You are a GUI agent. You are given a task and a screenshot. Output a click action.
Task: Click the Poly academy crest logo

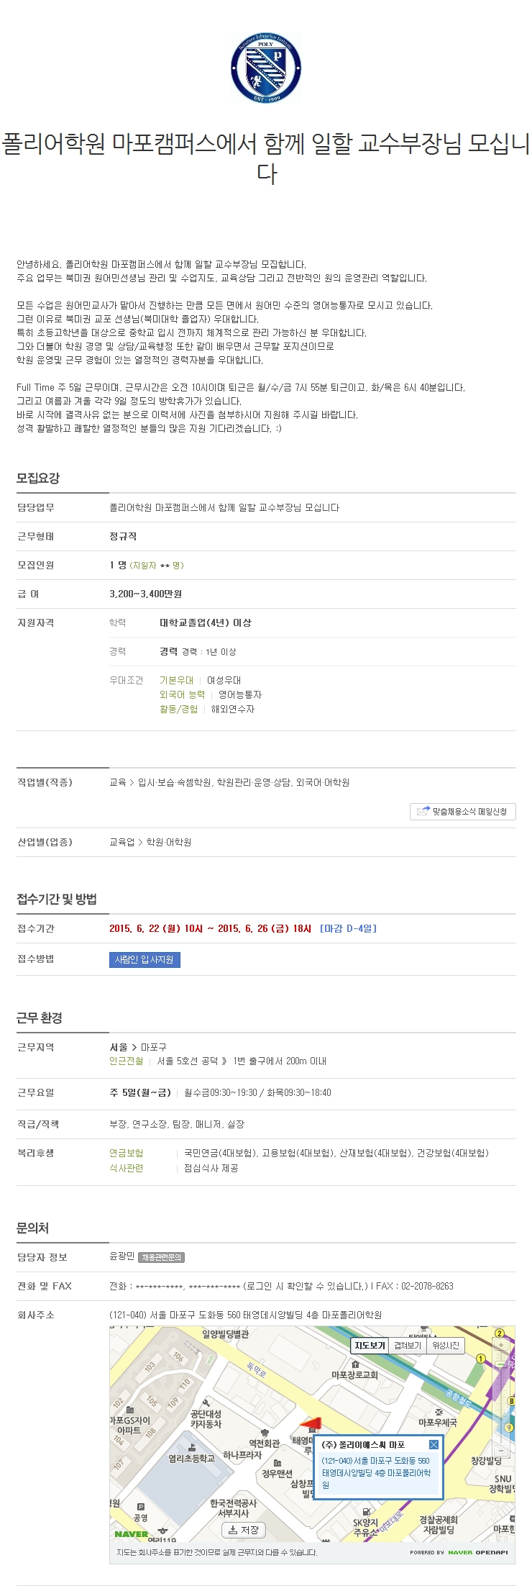pos(265,67)
